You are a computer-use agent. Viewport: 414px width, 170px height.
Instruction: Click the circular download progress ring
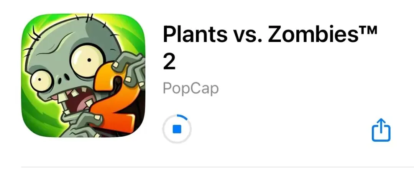pyautogui.click(x=177, y=129)
